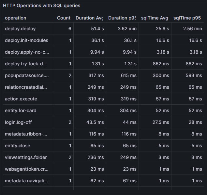Click the 3.62 min Duration p95 value
This screenshot has width=207, height=195.
coord(127,29)
